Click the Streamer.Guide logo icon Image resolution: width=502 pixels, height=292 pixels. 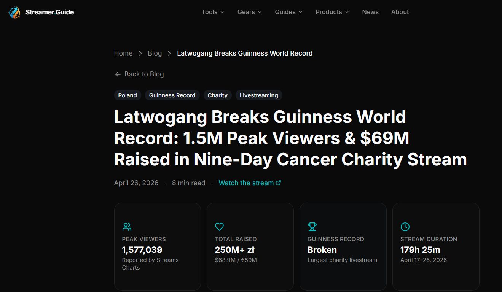tap(14, 12)
